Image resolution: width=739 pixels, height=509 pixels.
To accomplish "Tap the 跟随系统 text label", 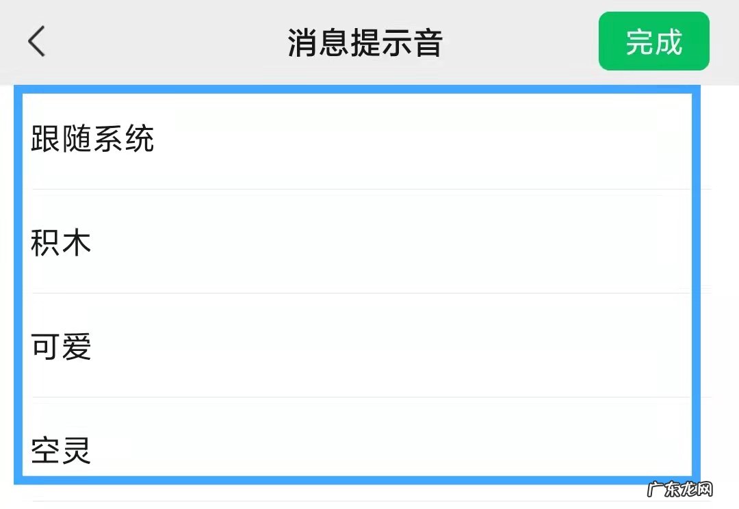I will [x=93, y=140].
